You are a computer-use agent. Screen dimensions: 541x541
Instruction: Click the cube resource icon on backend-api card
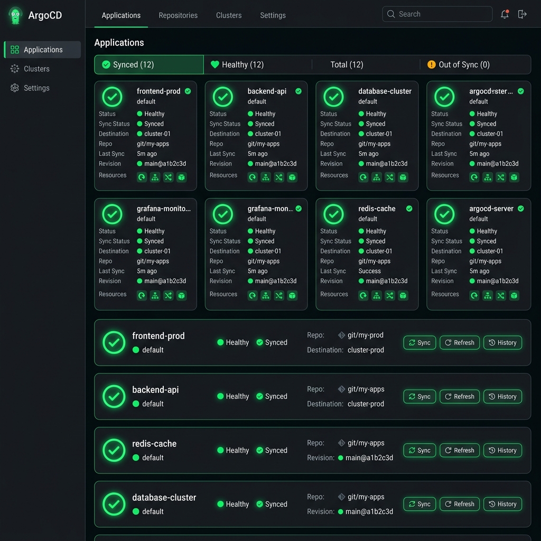tap(292, 178)
